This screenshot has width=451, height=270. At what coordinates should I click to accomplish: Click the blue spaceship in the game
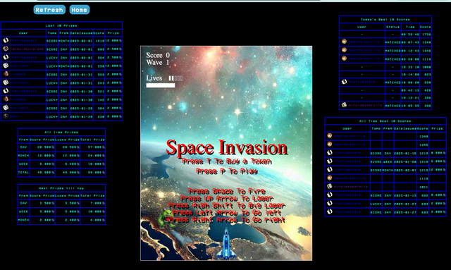225,243
